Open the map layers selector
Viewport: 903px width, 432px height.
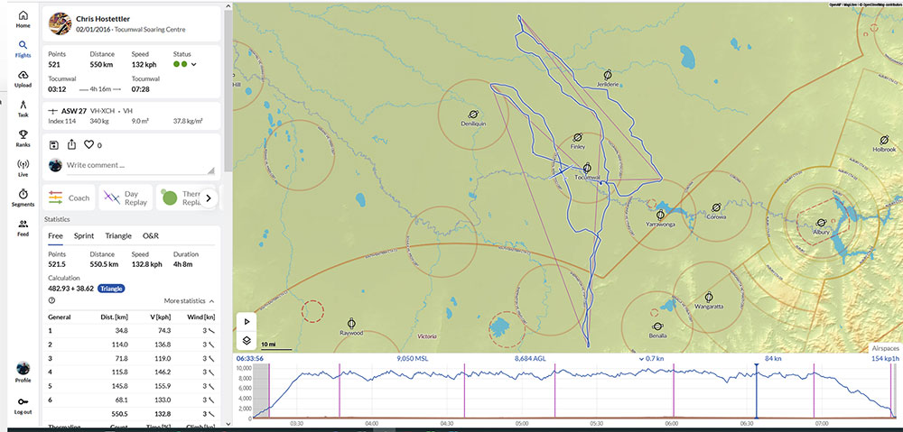click(247, 341)
